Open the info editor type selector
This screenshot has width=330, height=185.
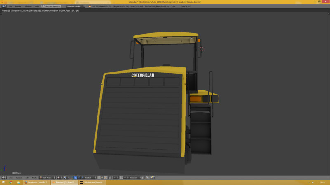(4, 7)
